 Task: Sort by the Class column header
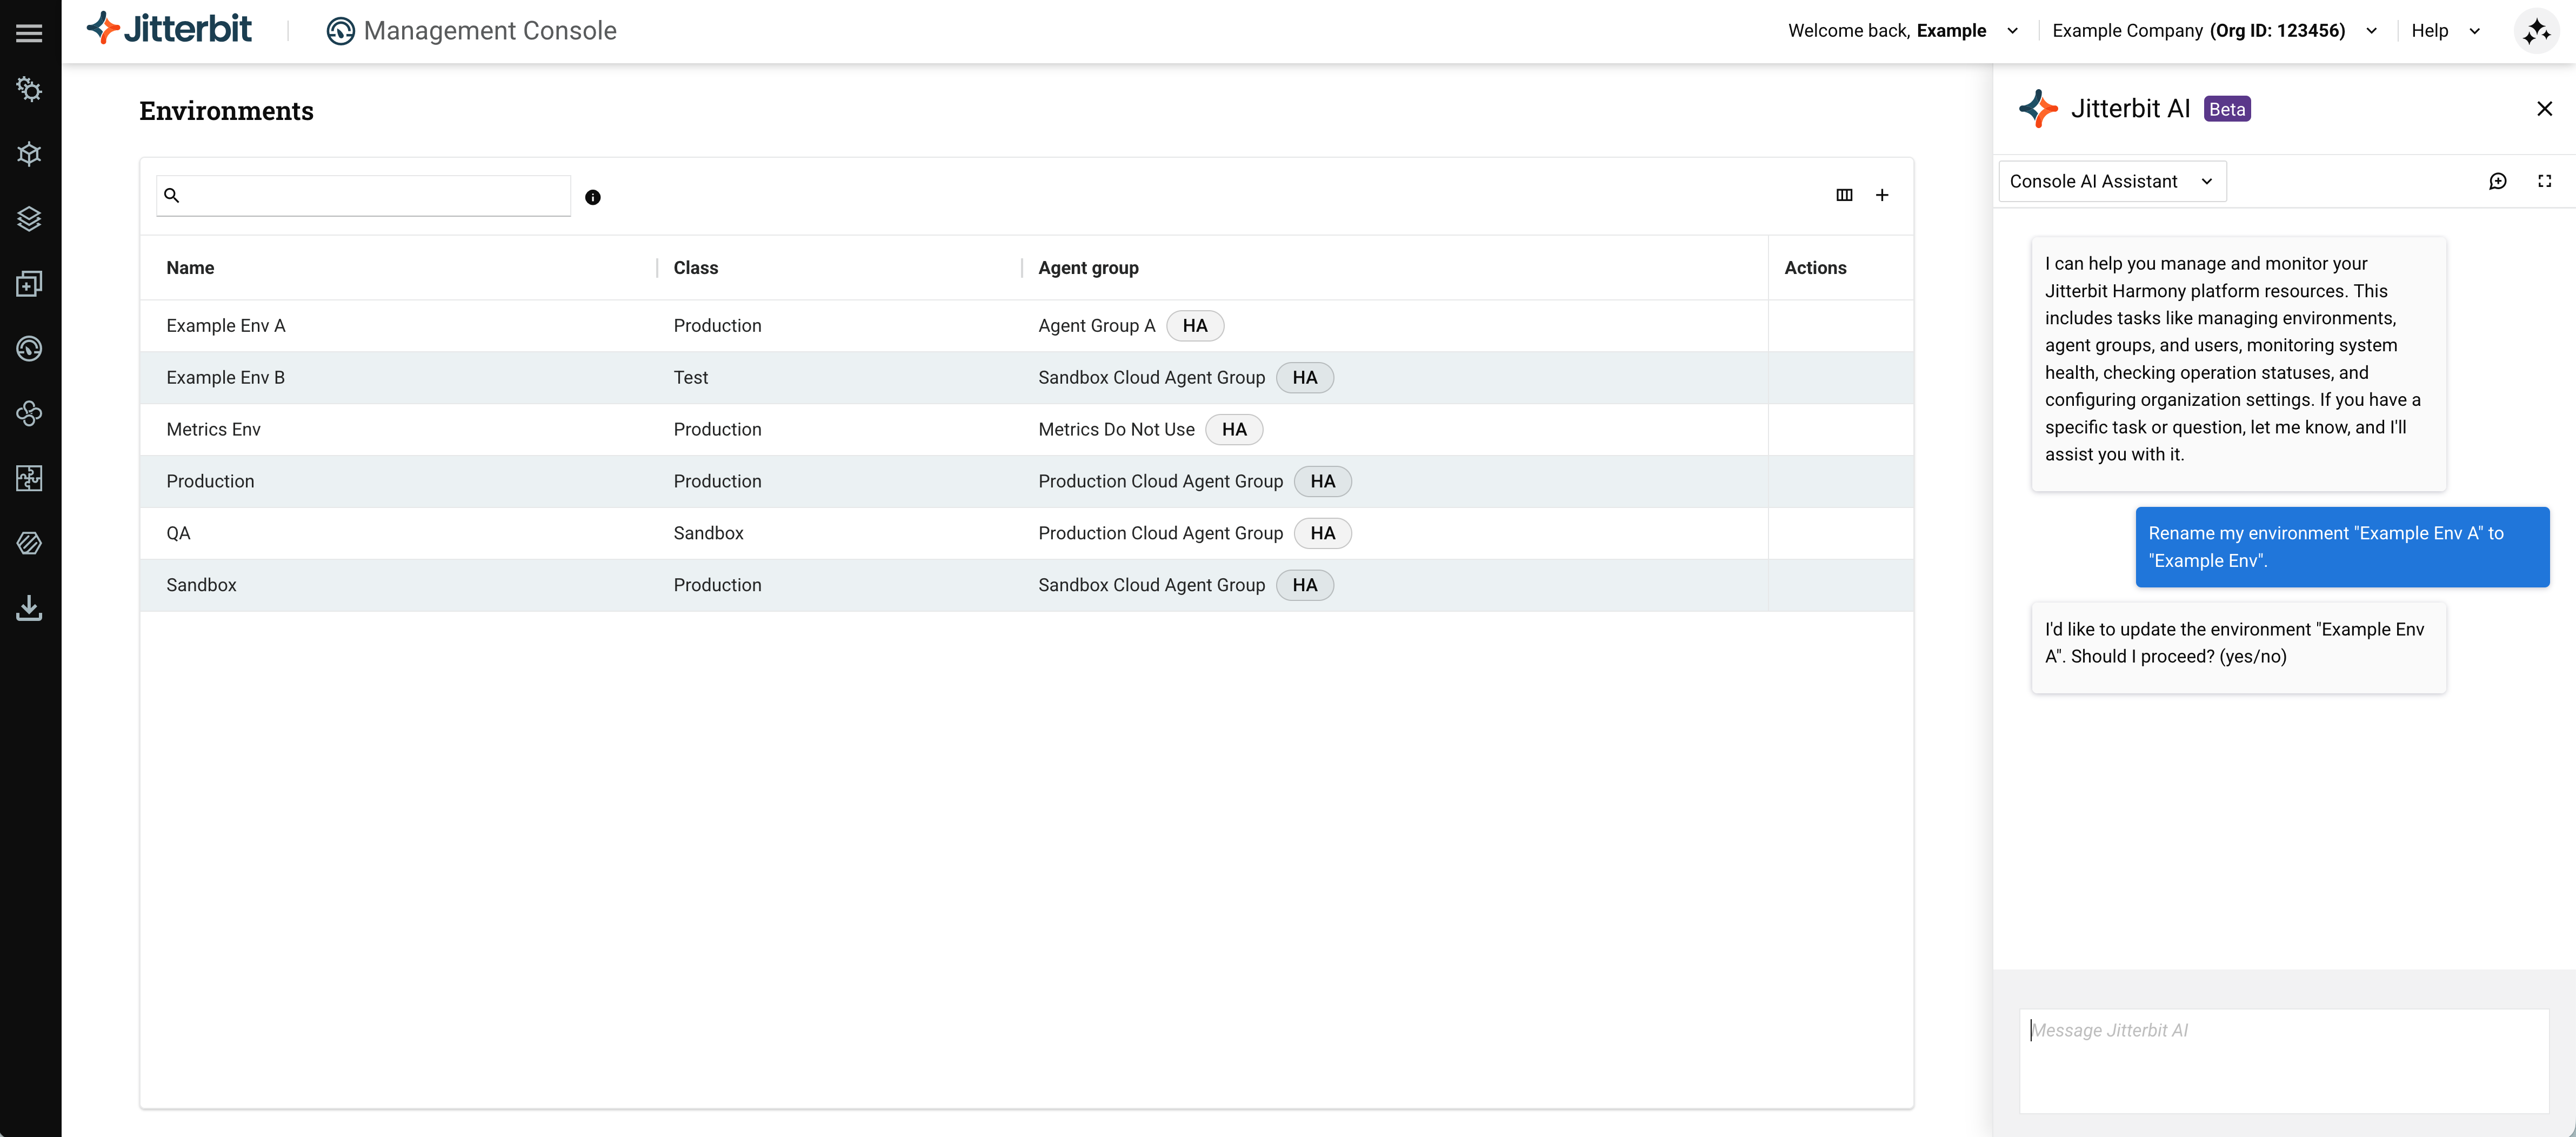696,268
